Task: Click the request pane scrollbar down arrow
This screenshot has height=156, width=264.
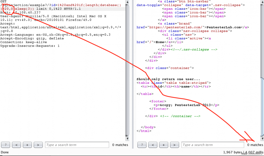Action: click(128, 138)
